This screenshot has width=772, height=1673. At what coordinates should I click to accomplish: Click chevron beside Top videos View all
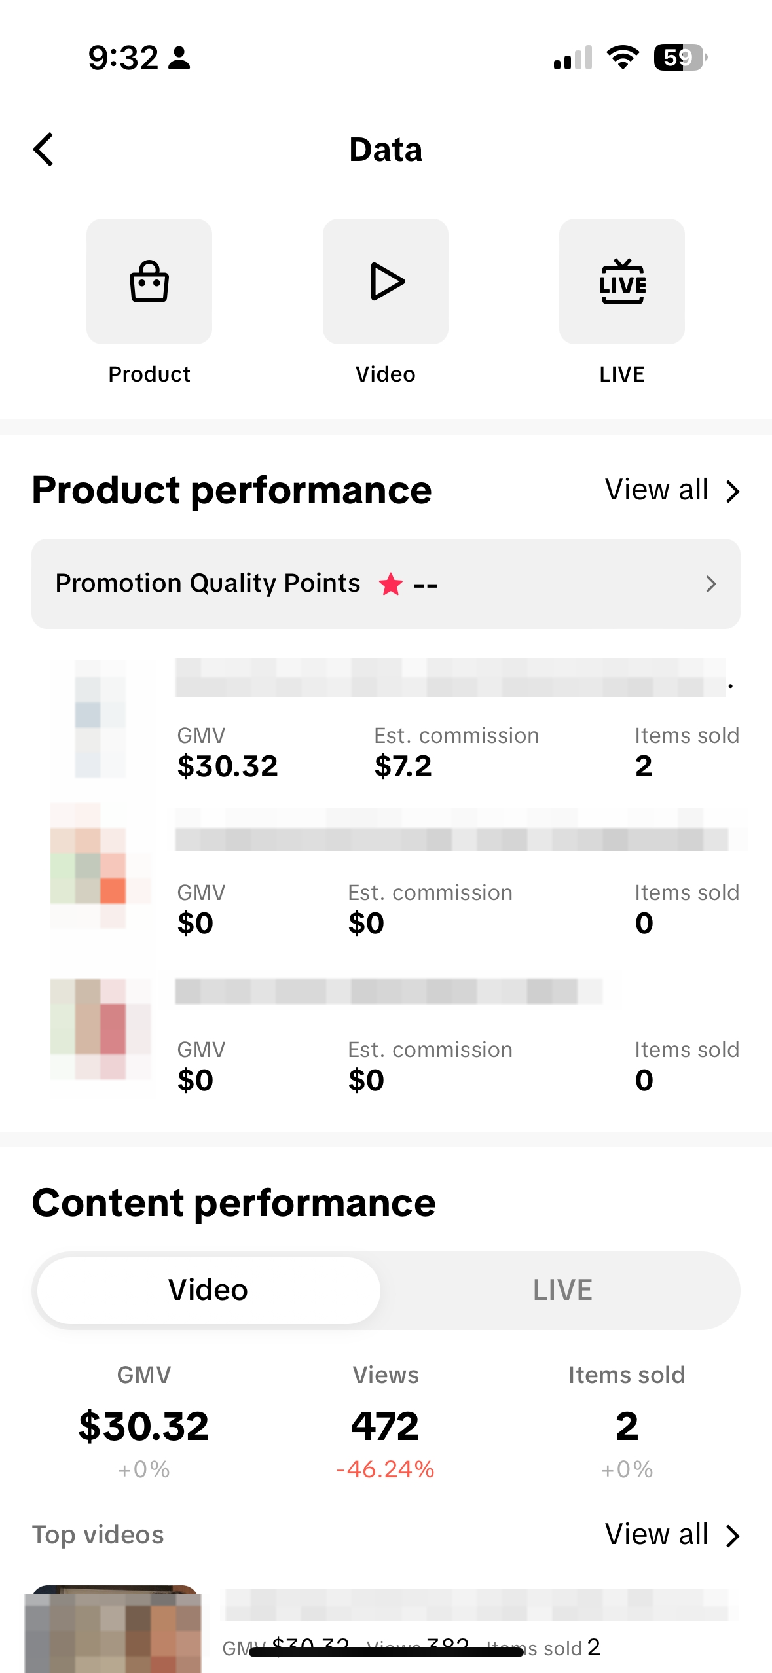(733, 1536)
